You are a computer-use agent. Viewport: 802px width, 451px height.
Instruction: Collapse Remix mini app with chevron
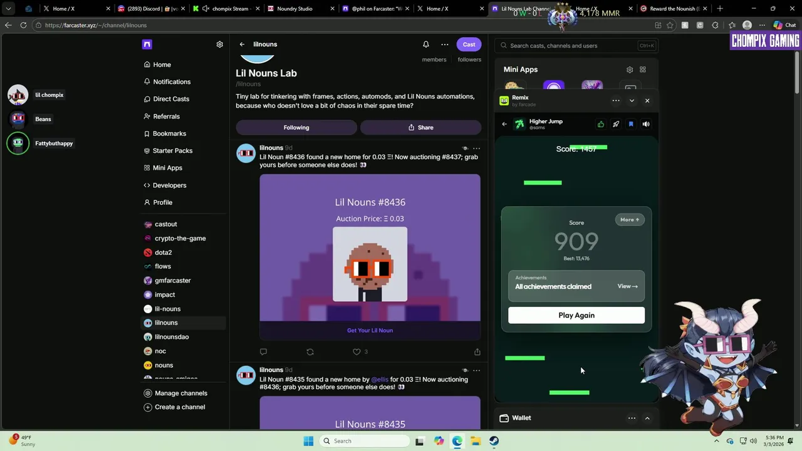tap(632, 101)
